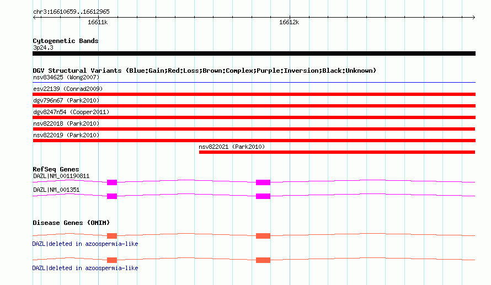The width and height of the screenshot is (491, 285).
Task: Select the red nsv822019 loss bar
Action: click(254, 141)
